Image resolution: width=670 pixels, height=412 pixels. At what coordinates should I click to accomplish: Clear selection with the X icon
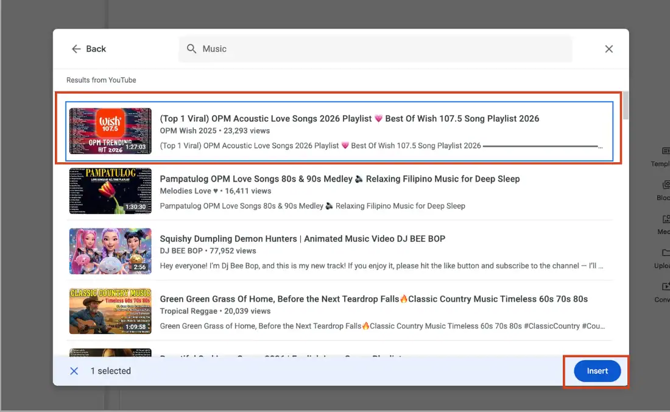tap(74, 371)
